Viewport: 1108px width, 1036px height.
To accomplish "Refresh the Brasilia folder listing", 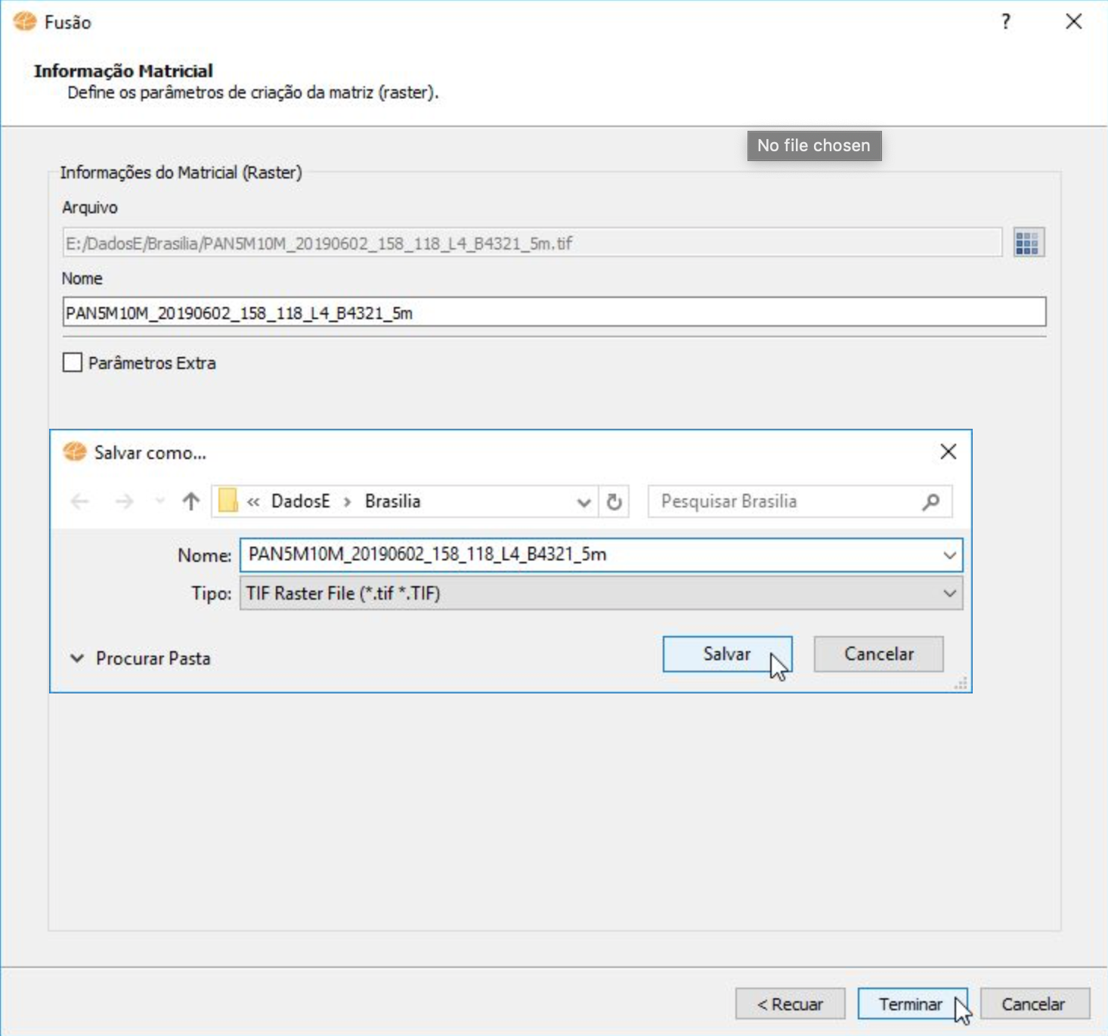I will (614, 501).
